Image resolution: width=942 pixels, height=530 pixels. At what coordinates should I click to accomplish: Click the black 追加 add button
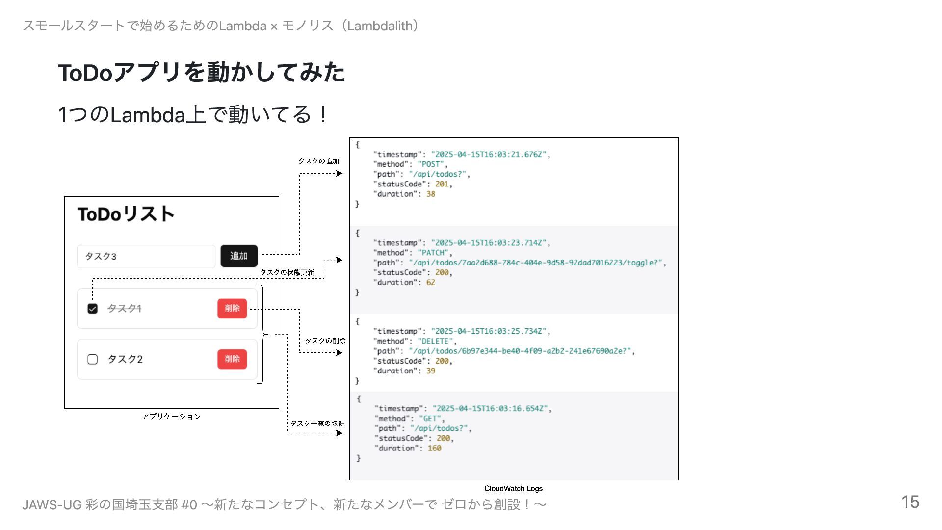(238, 256)
